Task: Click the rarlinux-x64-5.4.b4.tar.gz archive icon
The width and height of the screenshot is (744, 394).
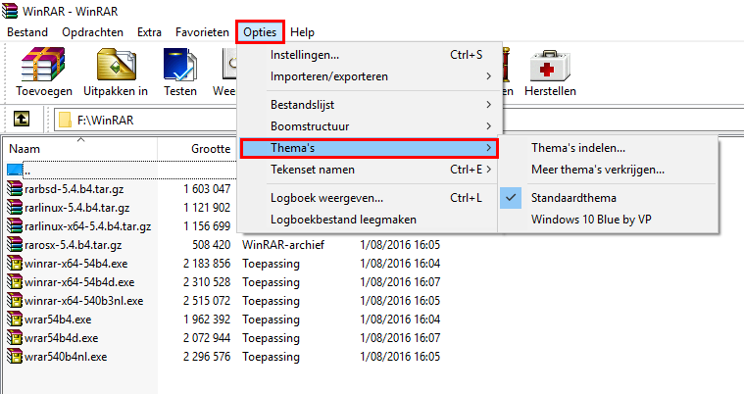Action: [x=15, y=226]
